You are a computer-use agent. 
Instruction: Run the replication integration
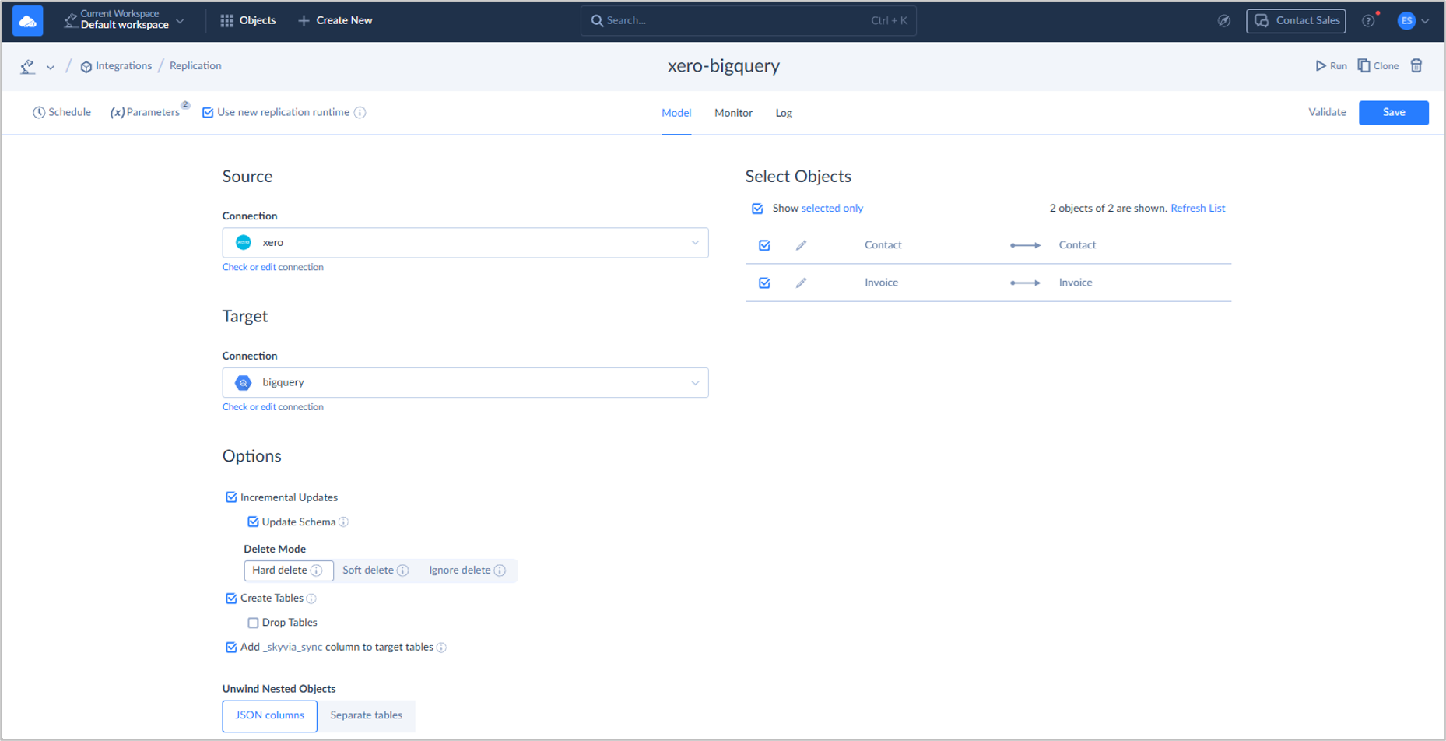pyautogui.click(x=1331, y=66)
